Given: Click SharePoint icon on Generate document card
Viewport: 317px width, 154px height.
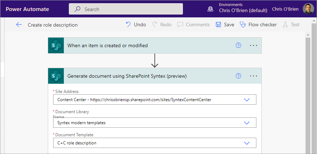Looking at the screenshot, I should pos(56,76).
